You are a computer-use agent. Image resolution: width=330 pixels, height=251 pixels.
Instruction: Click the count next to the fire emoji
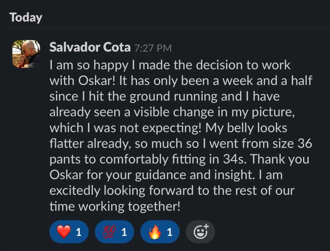click(170, 232)
